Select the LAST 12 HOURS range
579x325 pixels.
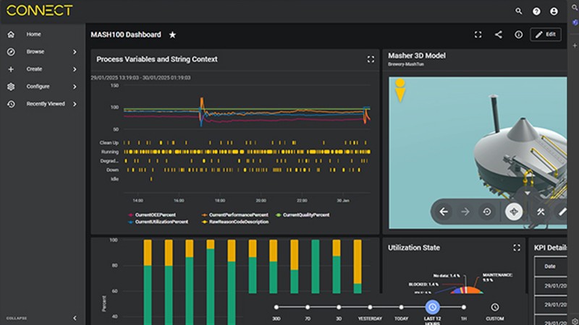coord(432,307)
